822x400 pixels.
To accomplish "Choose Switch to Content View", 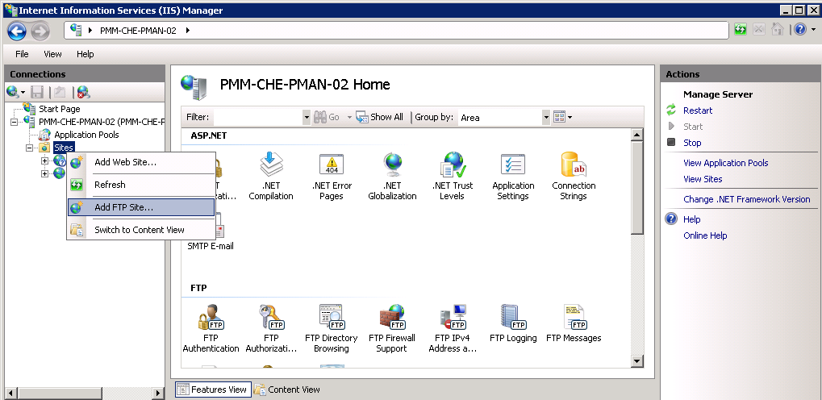I will [x=141, y=230].
